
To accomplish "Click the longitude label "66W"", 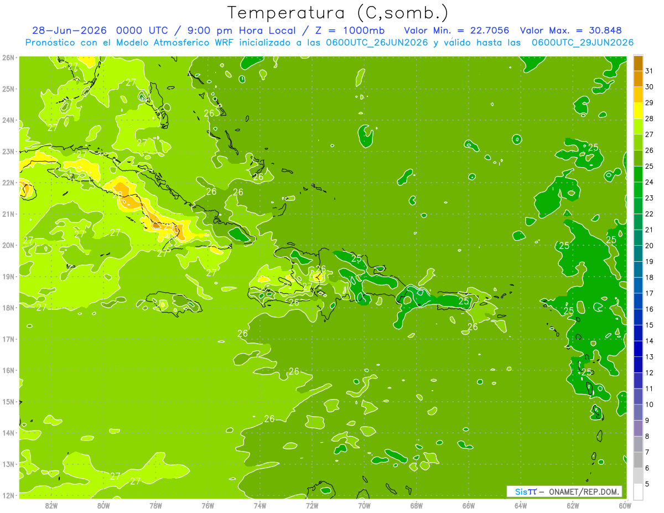I will tap(468, 505).
